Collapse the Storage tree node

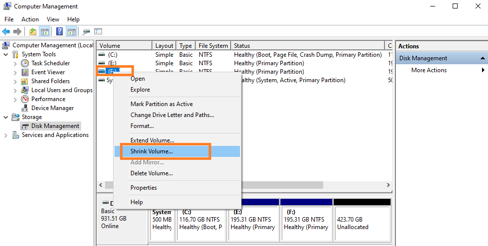pos(5,118)
